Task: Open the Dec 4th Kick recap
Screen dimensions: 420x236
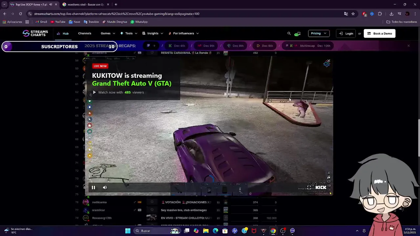Action: (177, 46)
